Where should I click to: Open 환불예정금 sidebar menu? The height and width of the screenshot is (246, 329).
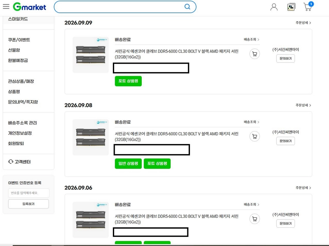point(18,60)
